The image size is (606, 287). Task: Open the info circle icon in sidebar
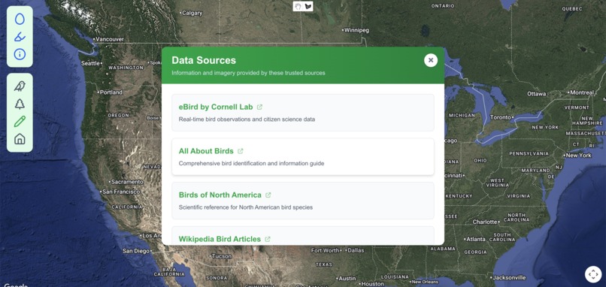click(20, 54)
